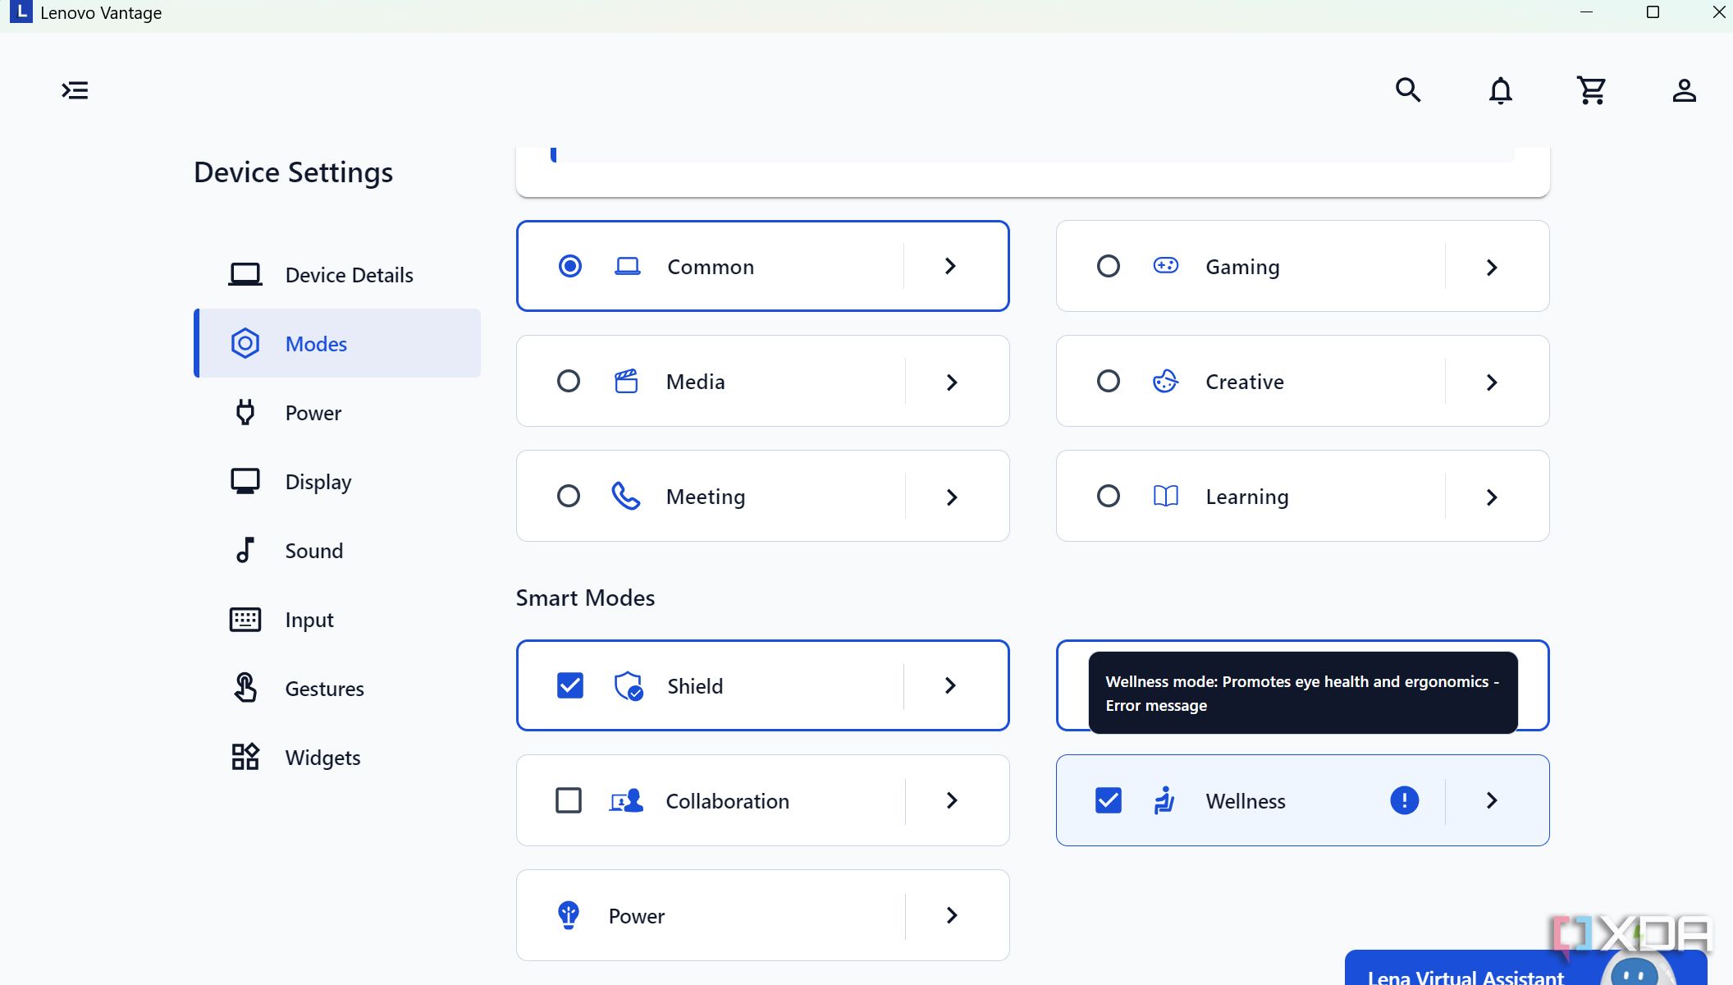Open Lena Virtual Assistant chat
The height and width of the screenshot is (985, 1733).
tap(1525, 968)
